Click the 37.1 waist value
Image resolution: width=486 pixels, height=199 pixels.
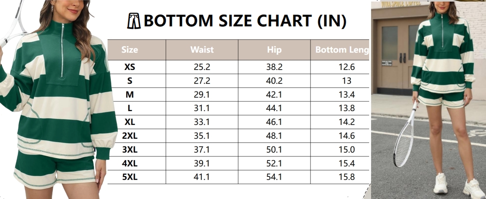click(x=202, y=150)
